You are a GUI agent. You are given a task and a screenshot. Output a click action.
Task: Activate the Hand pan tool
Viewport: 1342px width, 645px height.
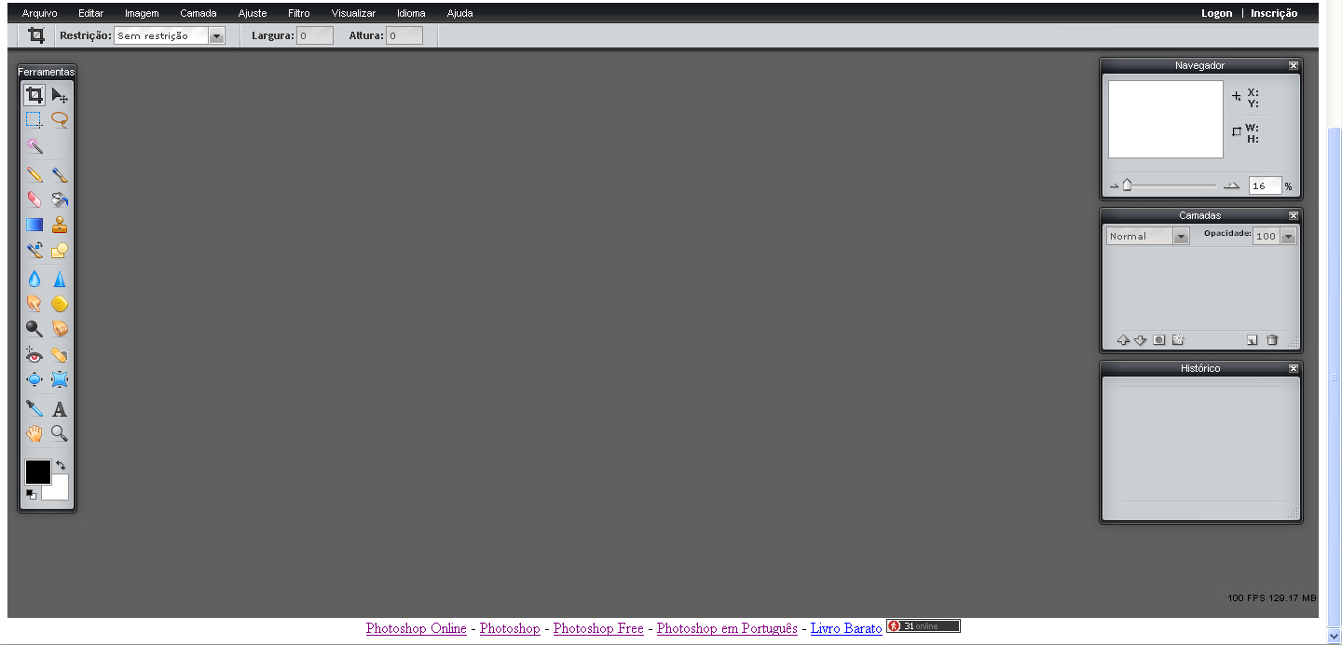pyautogui.click(x=34, y=433)
